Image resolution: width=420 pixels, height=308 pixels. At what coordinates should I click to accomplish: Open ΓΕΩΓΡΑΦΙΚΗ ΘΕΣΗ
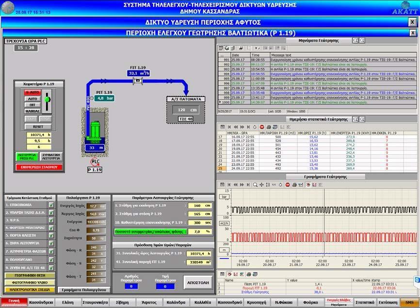[30, 276]
